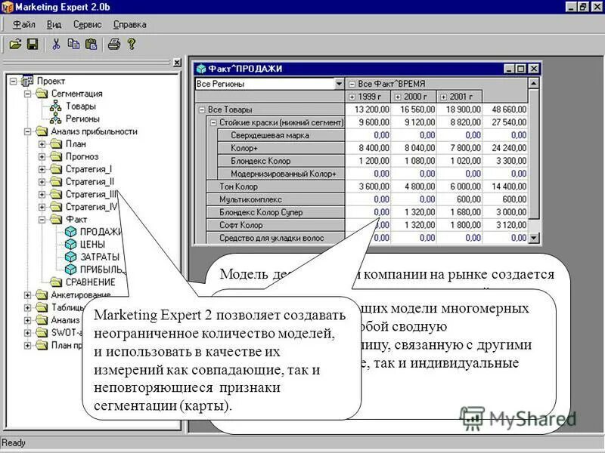The width and height of the screenshot is (605, 453).
Task: Collapse the Проект root node
Action: (x=14, y=82)
